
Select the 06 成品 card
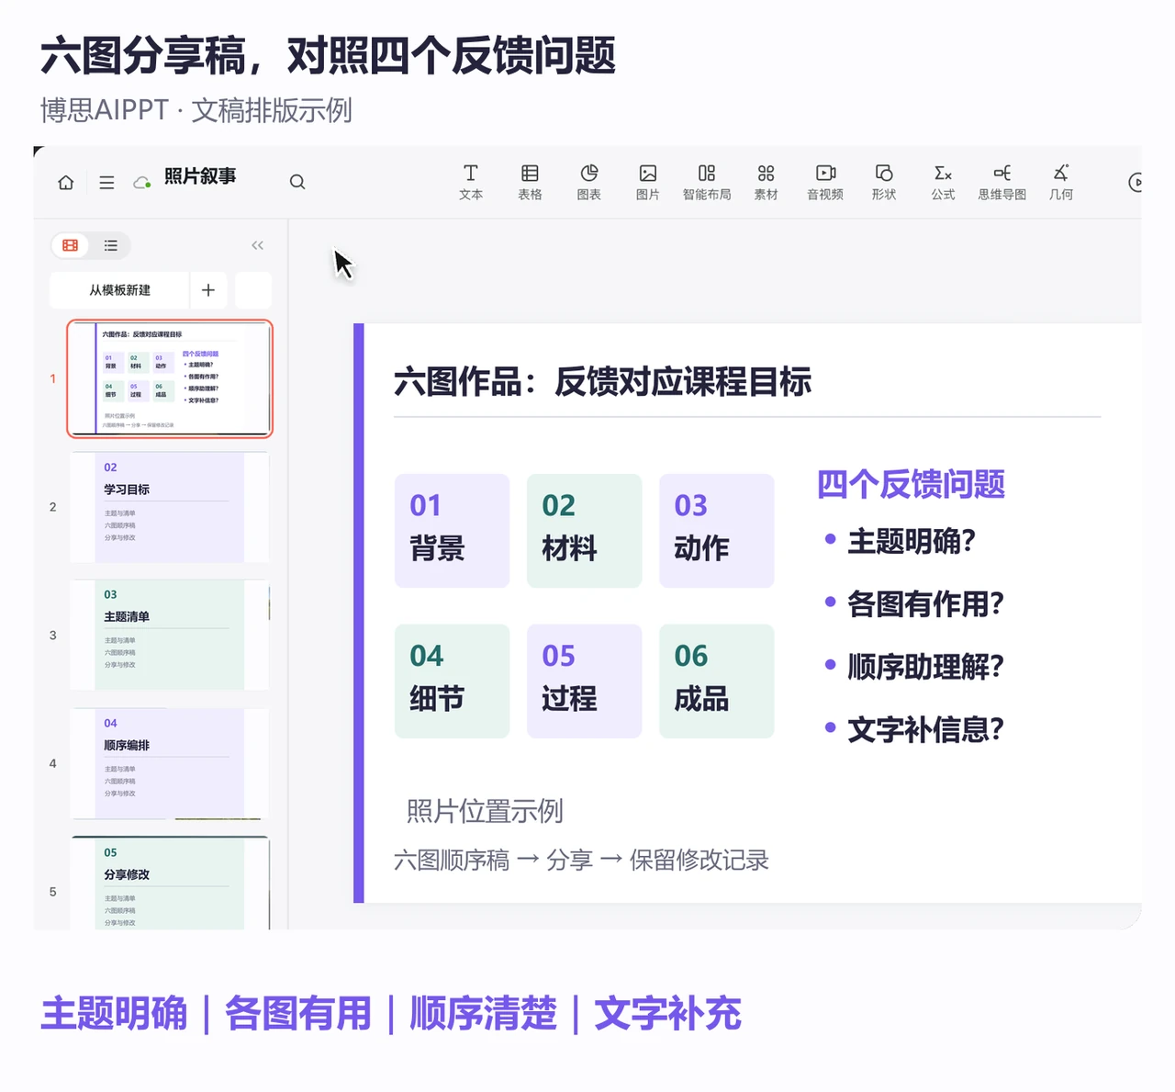pos(717,681)
